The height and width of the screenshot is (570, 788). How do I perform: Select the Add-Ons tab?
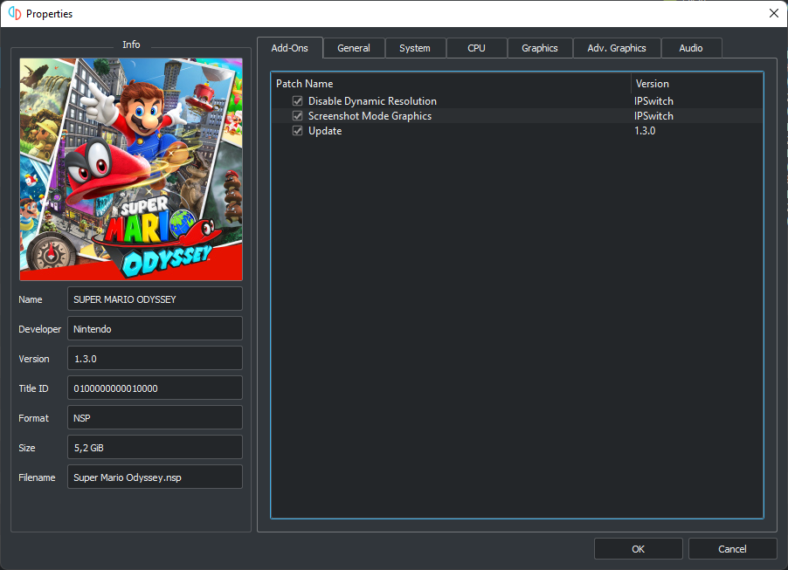point(289,48)
